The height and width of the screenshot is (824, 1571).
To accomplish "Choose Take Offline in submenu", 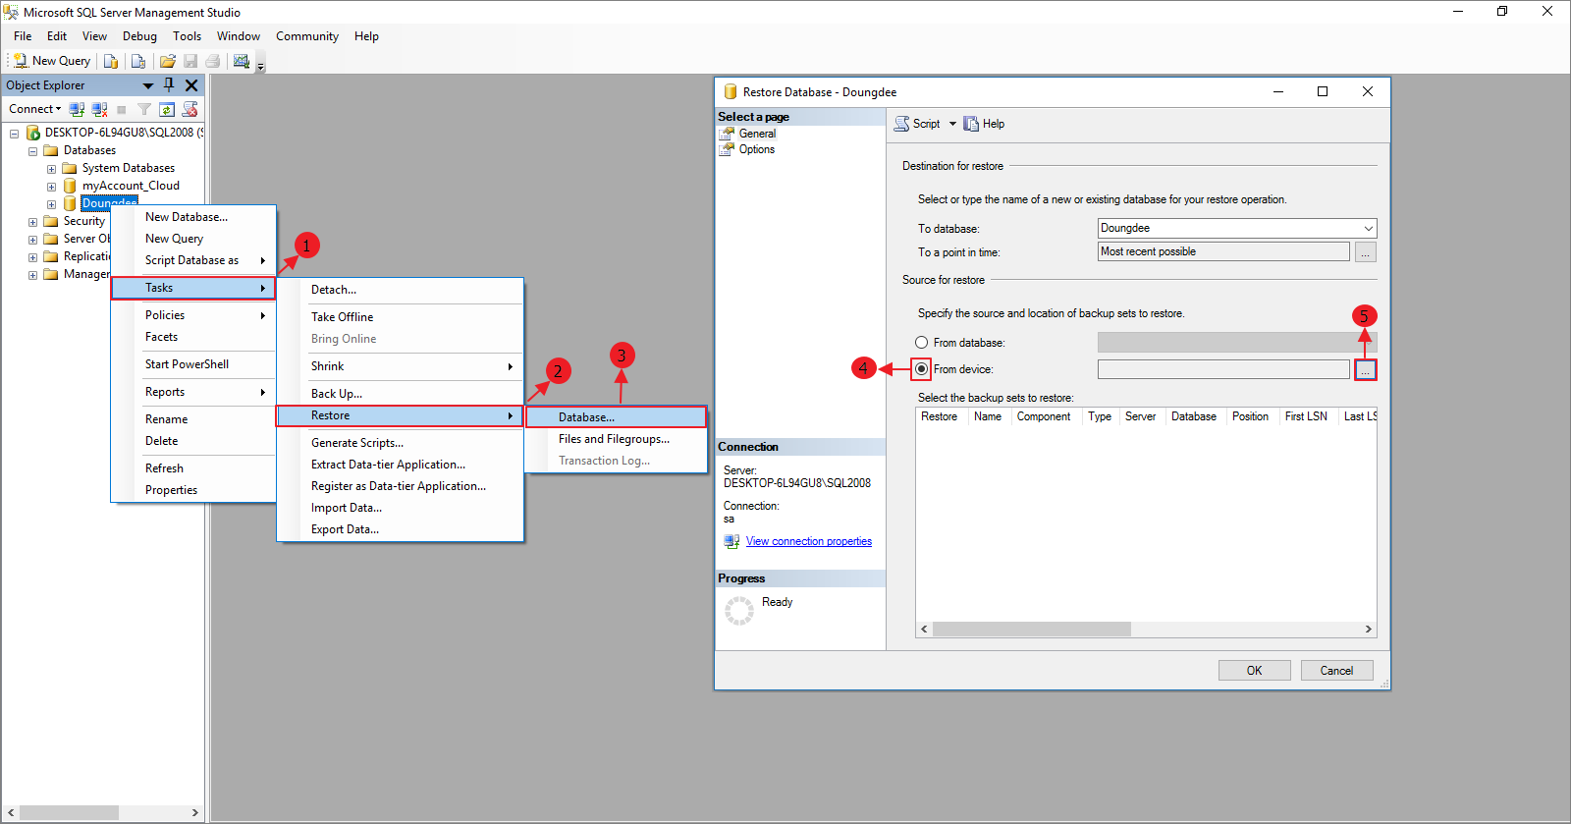I will tap(401, 317).
